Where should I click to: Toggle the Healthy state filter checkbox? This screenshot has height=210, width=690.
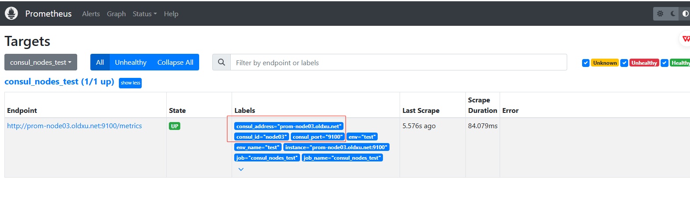[665, 63]
